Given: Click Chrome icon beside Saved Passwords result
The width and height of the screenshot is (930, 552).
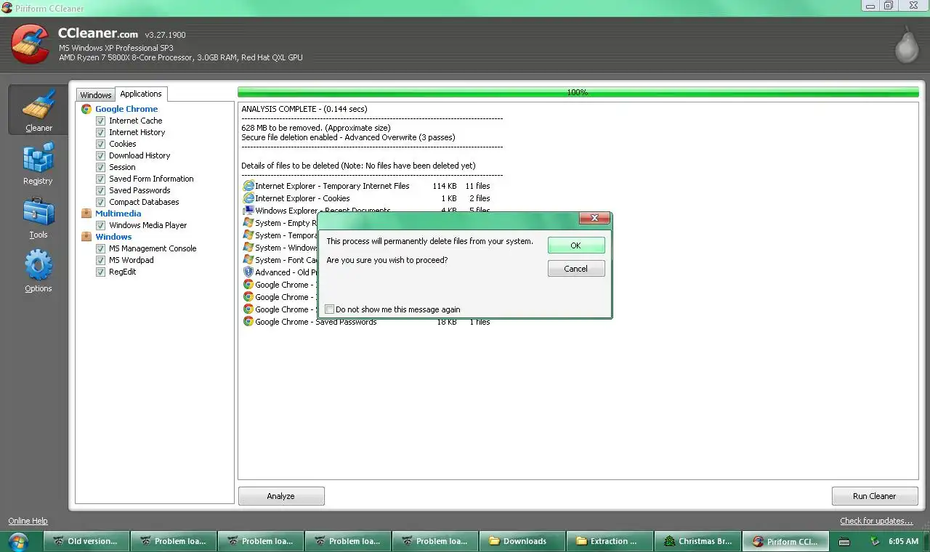Looking at the screenshot, I should (x=248, y=322).
